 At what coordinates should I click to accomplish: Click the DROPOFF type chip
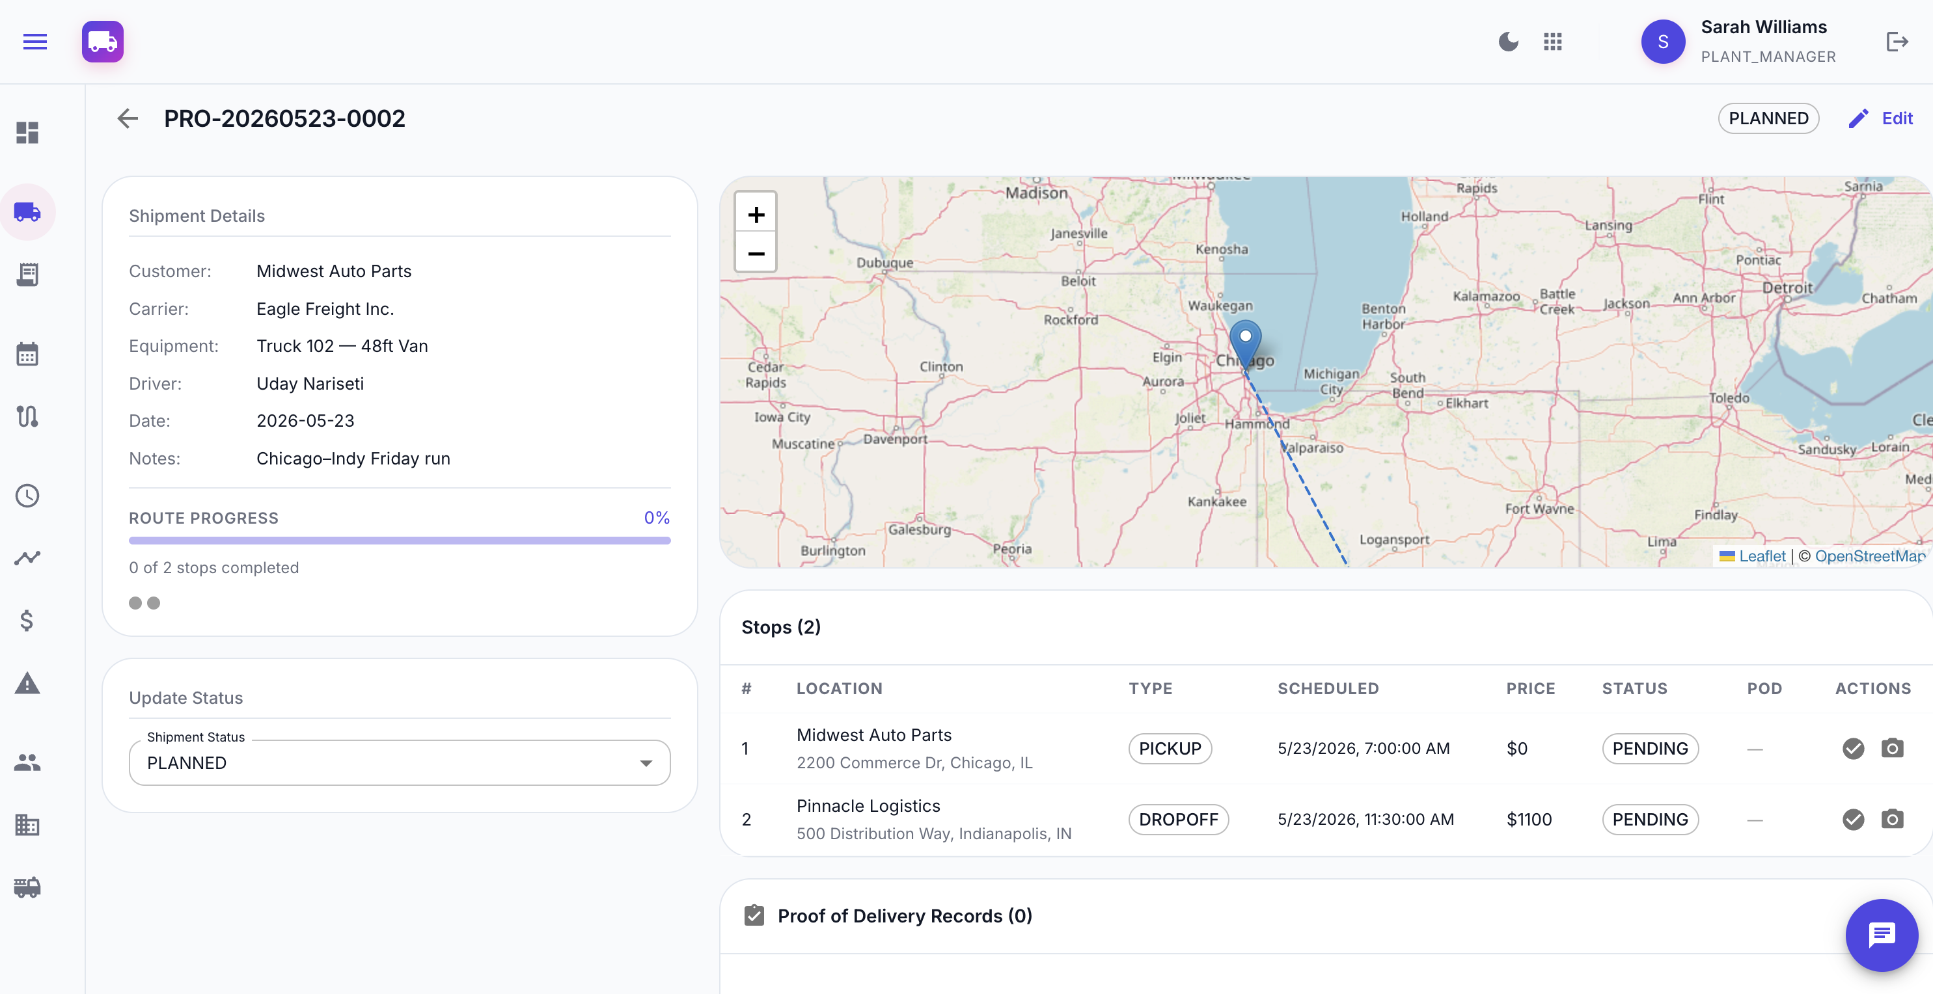coord(1178,819)
